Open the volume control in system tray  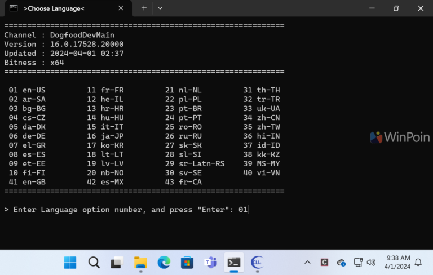(371, 262)
